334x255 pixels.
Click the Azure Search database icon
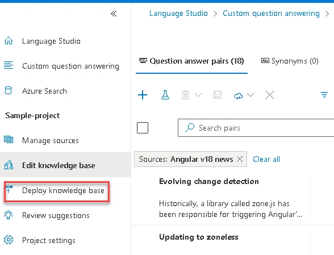tap(9, 90)
